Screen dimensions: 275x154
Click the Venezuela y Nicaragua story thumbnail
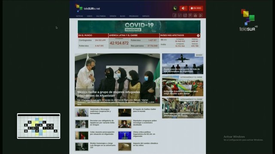[82, 113]
